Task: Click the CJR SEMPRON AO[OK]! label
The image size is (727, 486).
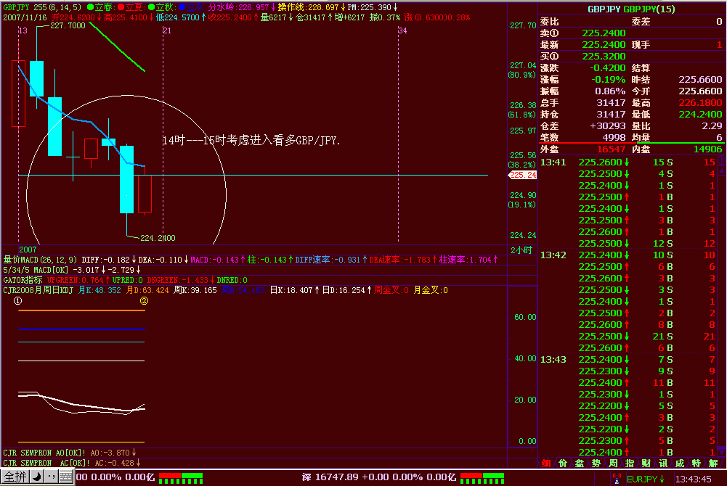Action: point(44,453)
